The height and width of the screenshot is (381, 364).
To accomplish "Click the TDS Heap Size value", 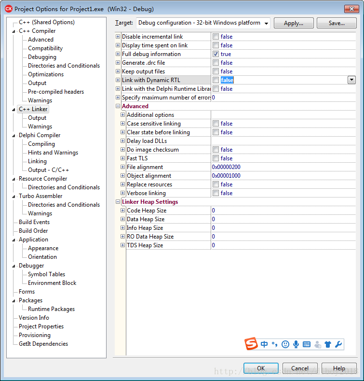I will (x=213, y=245).
